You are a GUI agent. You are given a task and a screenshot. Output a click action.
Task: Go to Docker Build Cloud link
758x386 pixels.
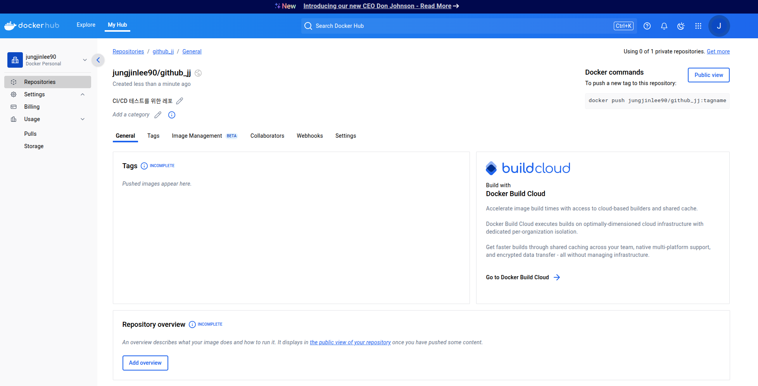tap(518, 277)
